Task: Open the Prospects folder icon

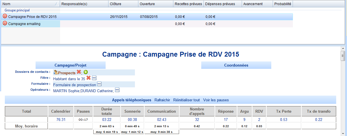Action: [x=56, y=73]
